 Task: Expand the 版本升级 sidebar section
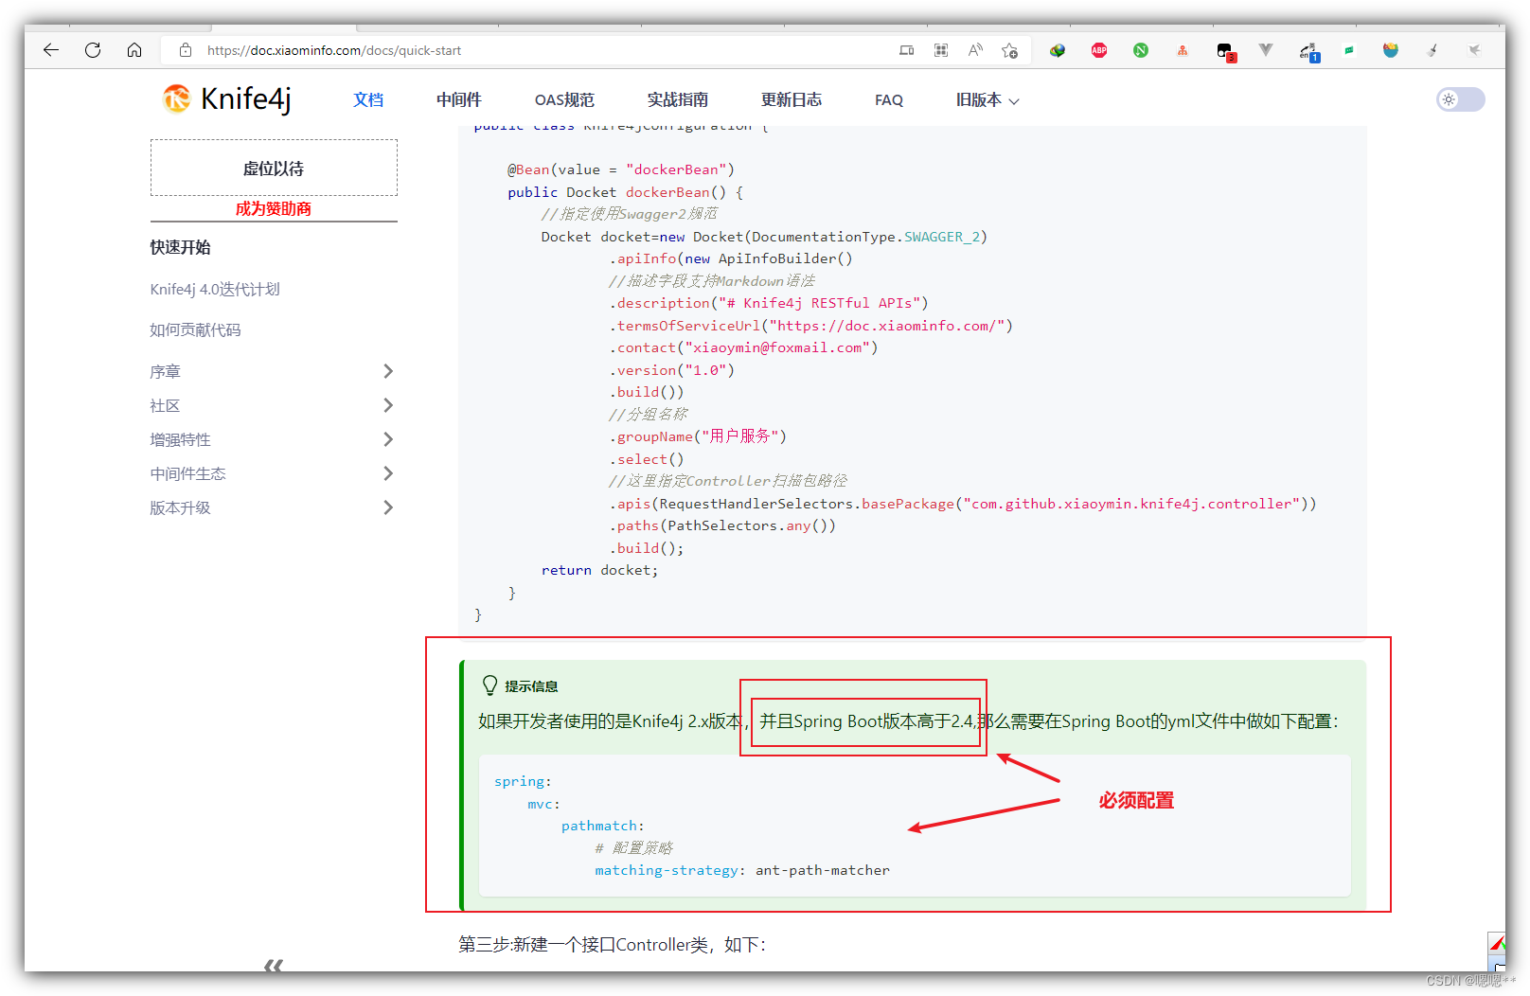(387, 507)
